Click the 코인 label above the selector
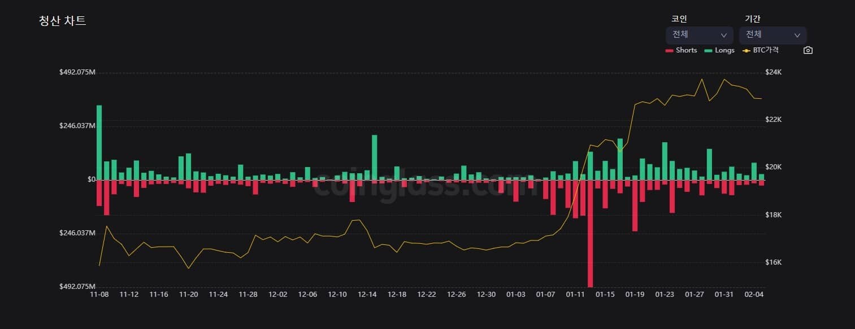 pos(679,19)
